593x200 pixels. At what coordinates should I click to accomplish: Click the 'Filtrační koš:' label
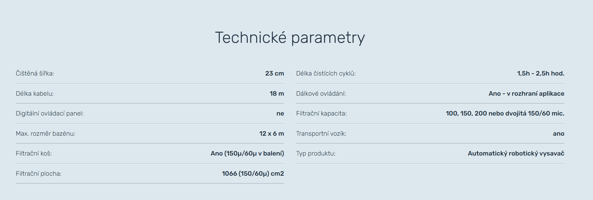[34, 154]
